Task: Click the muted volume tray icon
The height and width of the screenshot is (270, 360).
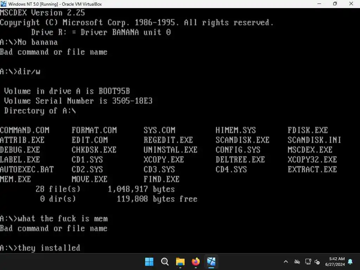Action: [x=317, y=262]
